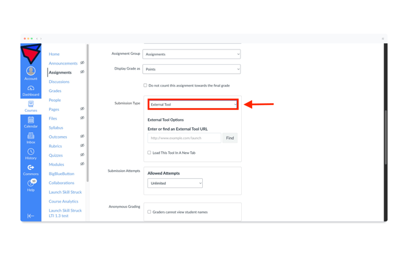
Task: Open the Assignment Group dropdown
Action: [191, 54]
